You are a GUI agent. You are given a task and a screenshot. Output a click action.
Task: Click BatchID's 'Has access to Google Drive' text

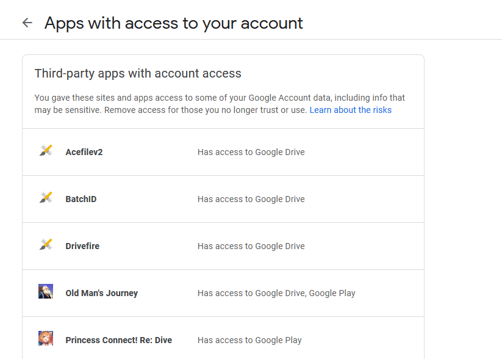click(x=251, y=199)
